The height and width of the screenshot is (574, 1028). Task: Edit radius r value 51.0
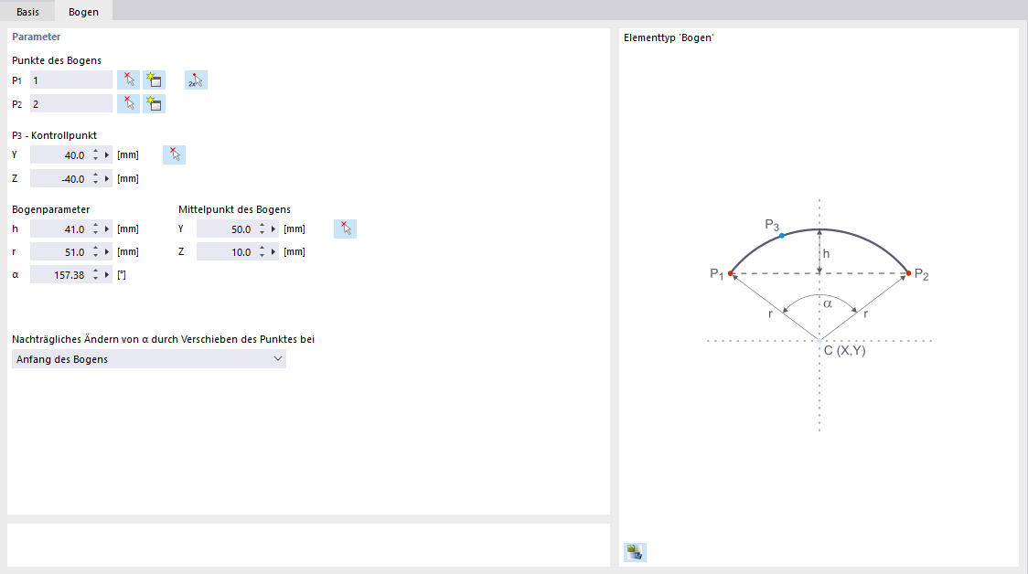[59, 252]
